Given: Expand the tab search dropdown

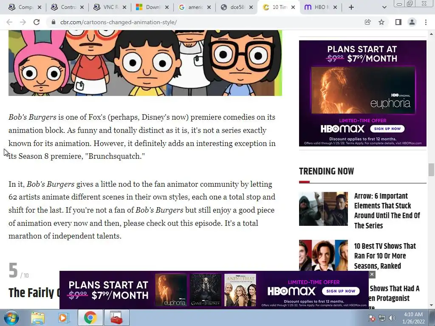Looking at the screenshot, I should coord(384,7).
